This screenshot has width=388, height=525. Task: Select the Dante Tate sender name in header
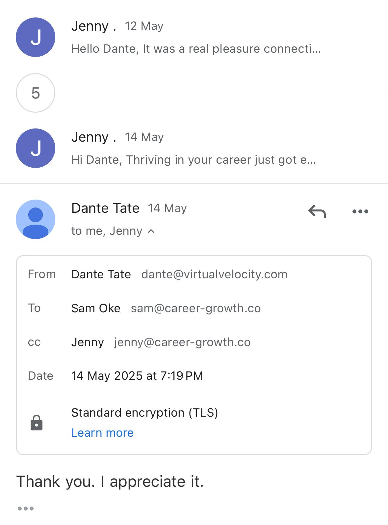click(x=105, y=208)
